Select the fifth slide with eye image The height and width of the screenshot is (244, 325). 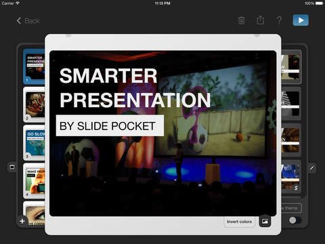coord(34,214)
